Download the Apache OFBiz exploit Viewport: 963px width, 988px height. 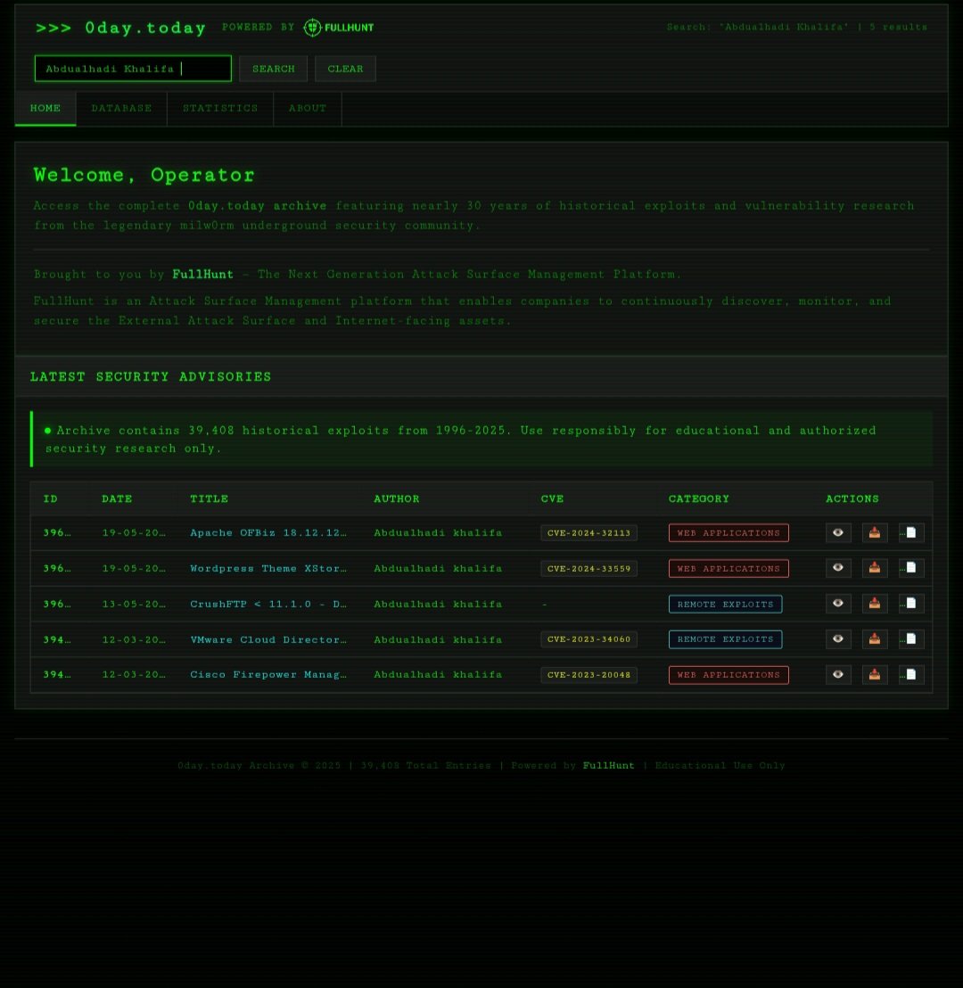[x=875, y=532]
